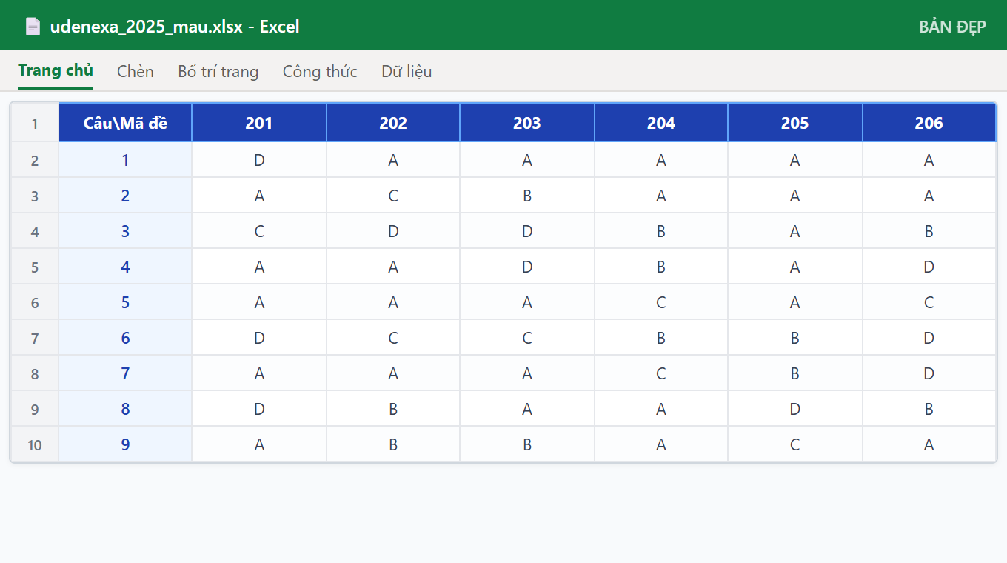Click the document file icon in title bar
The image size is (1007, 563).
click(x=33, y=27)
